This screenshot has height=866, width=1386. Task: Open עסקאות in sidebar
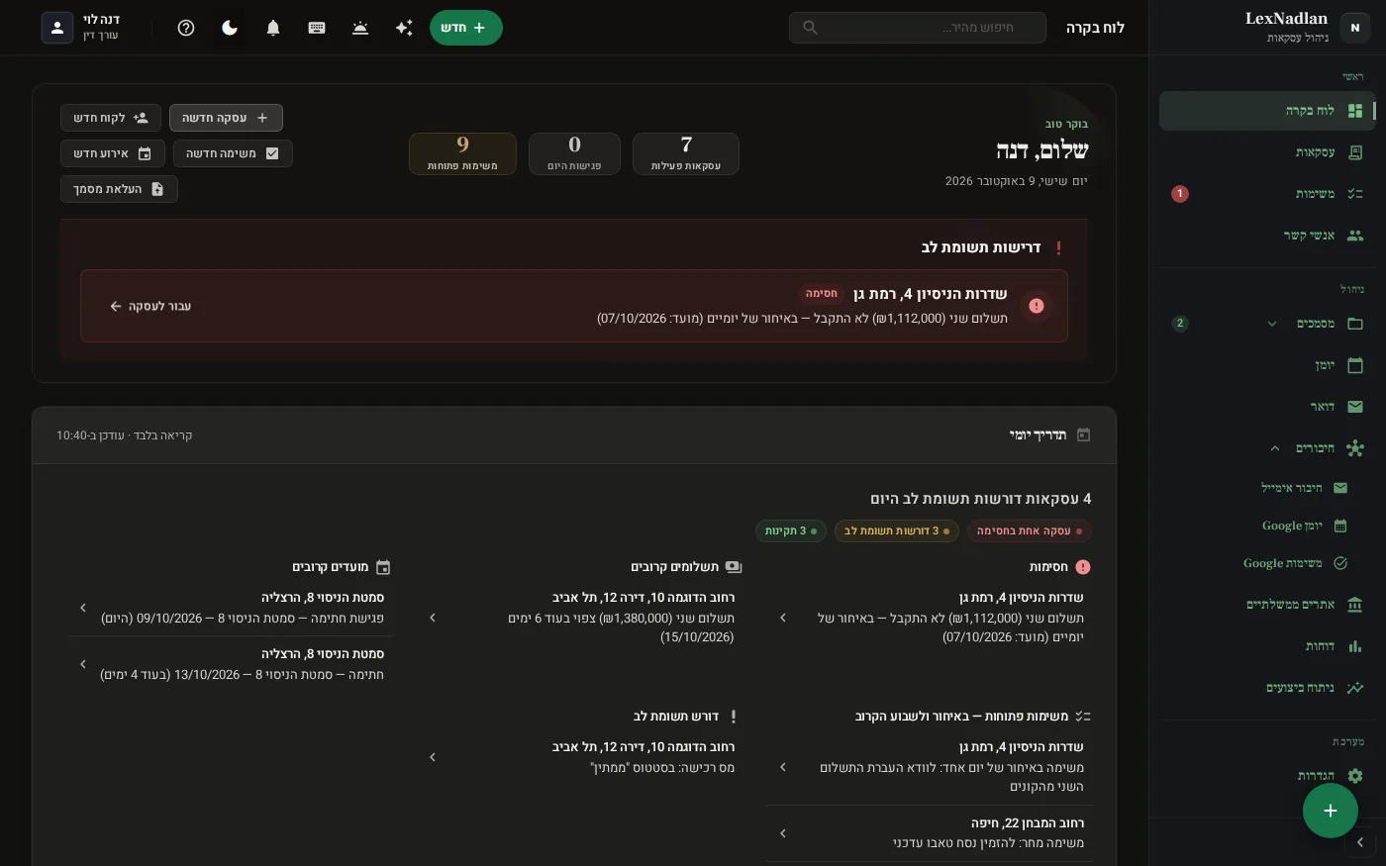(1267, 152)
